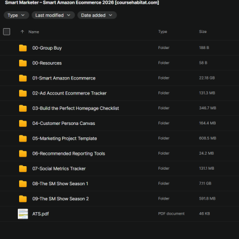Click the 07-Social Metrics Tracker folder icon

23,168
